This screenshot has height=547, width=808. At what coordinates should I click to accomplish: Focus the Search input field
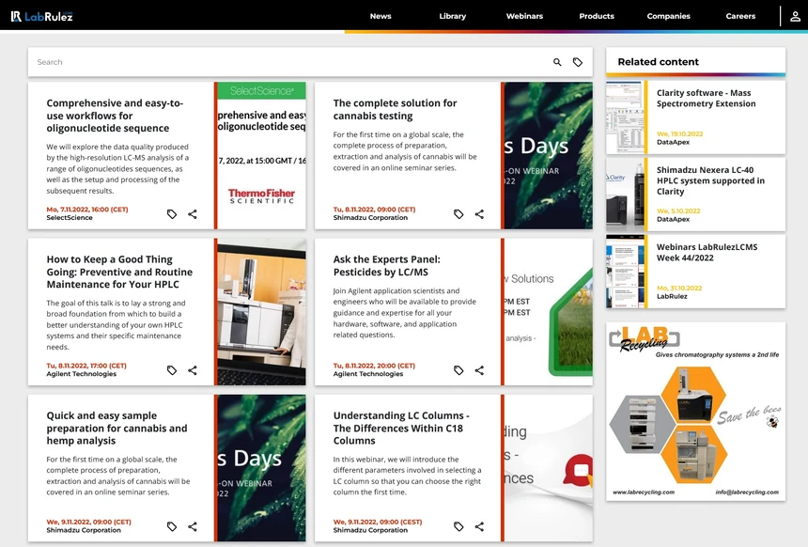pos(288,62)
